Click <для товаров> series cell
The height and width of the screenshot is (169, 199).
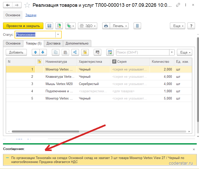click(130, 91)
